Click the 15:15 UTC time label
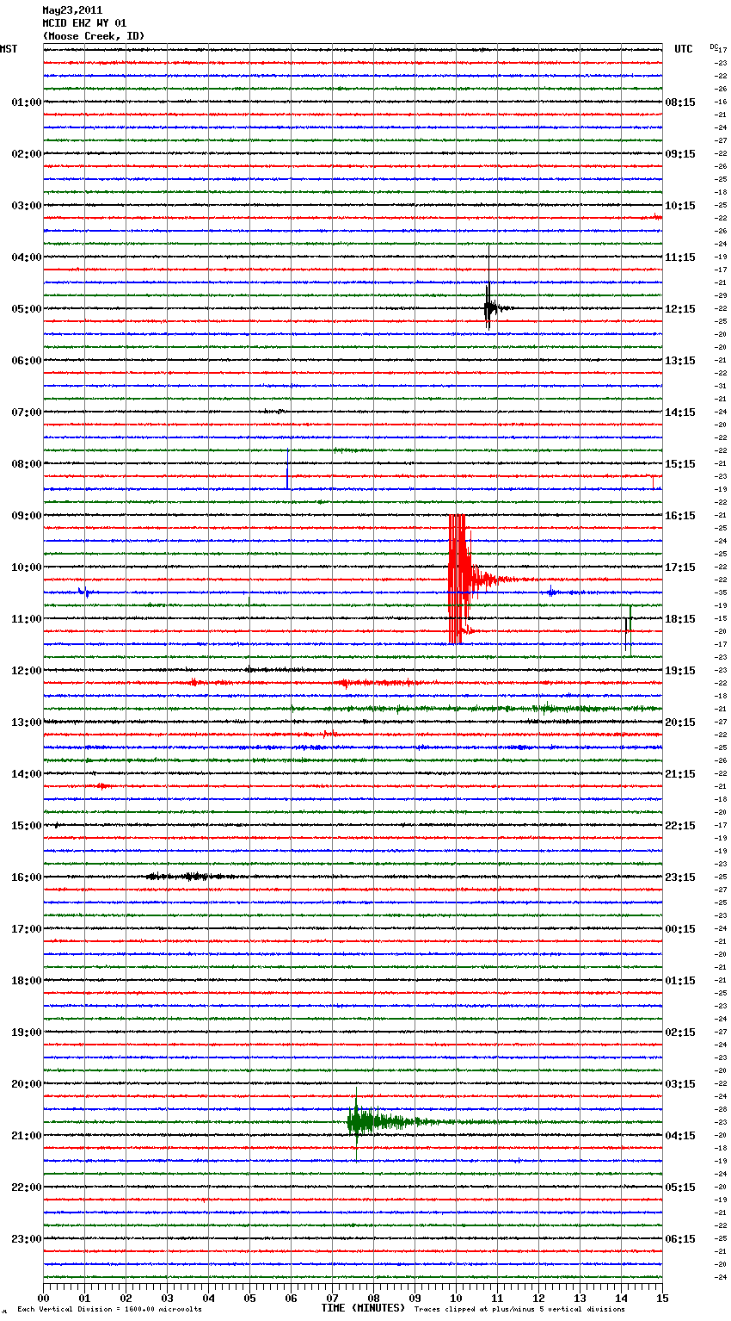 [x=680, y=464]
